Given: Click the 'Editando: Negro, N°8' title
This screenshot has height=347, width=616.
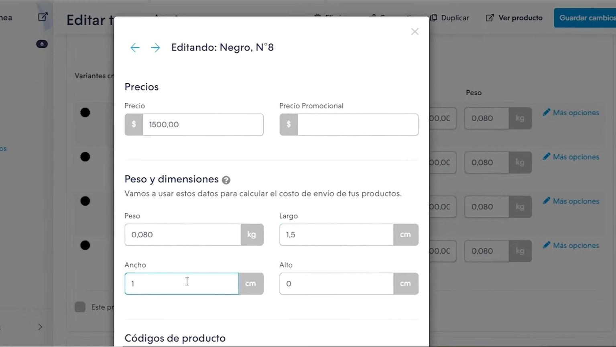Looking at the screenshot, I should point(222,47).
